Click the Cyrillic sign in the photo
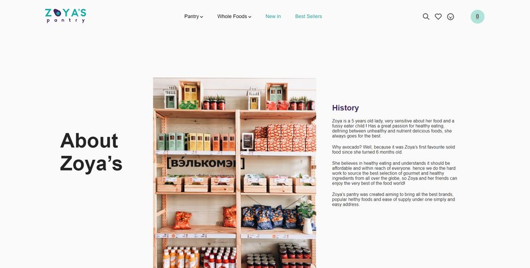The image size is (530, 268). point(206,163)
